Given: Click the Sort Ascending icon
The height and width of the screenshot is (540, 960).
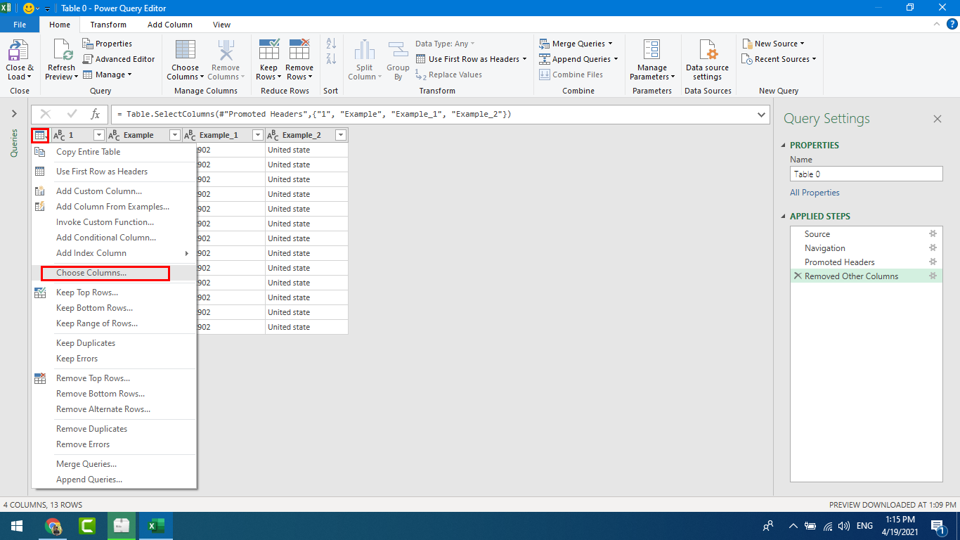Looking at the screenshot, I should pos(332,44).
